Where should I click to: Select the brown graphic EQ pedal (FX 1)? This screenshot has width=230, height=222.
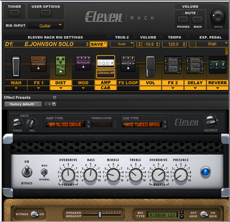click(x=38, y=64)
